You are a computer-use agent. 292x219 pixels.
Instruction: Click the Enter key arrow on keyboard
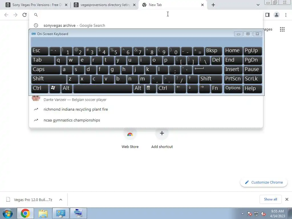tap(208, 70)
